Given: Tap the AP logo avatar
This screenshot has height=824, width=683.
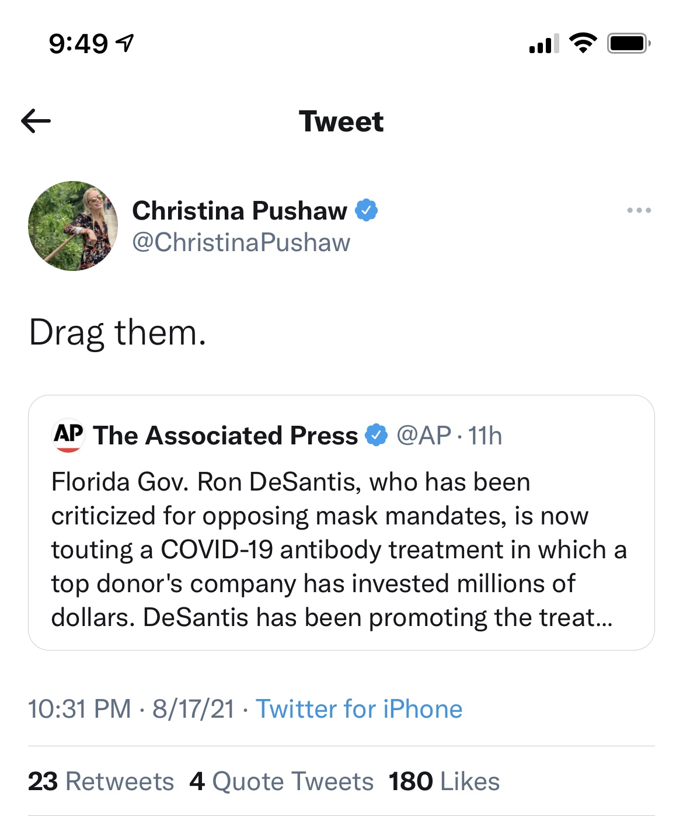Looking at the screenshot, I should (x=68, y=435).
